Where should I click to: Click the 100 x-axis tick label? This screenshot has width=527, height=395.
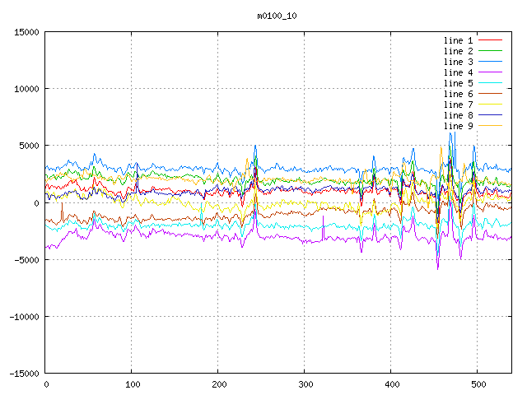click(x=132, y=384)
